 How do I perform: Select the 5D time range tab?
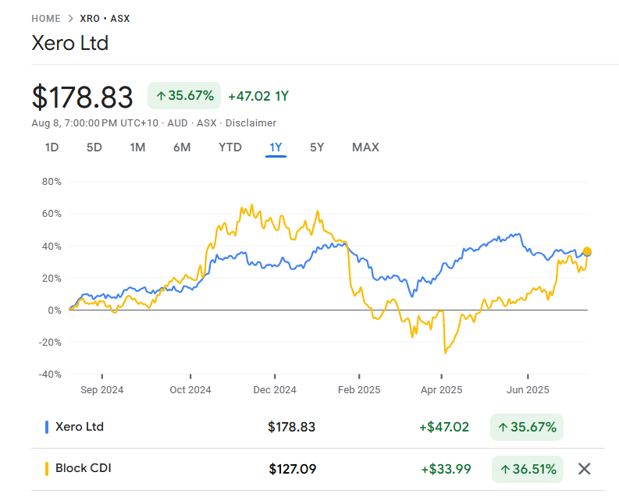pos(94,147)
